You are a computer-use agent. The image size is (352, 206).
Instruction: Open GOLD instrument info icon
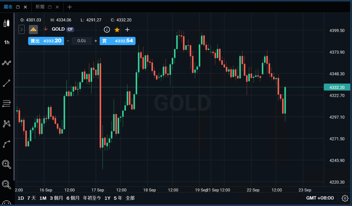107,30
